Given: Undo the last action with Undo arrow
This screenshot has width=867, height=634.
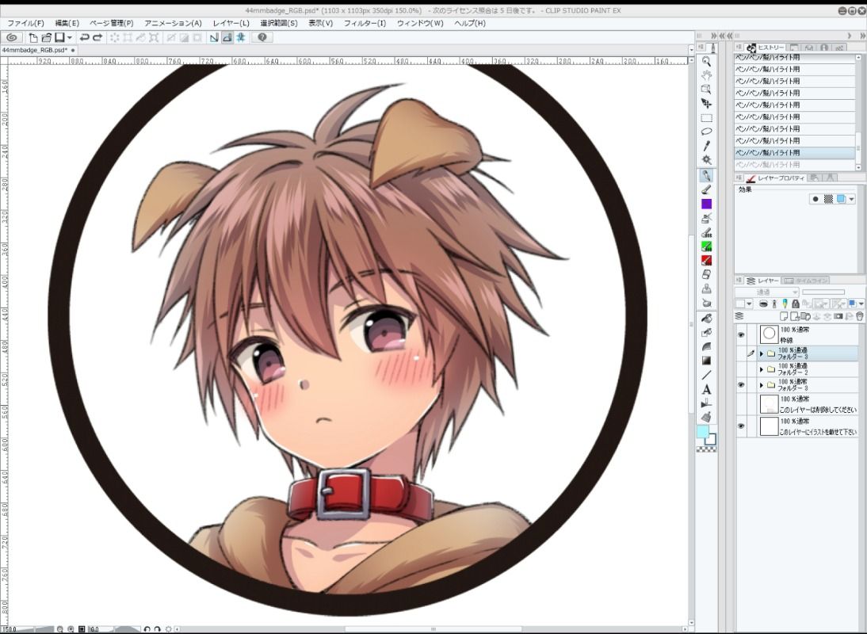Looking at the screenshot, I should coord(84,37).
